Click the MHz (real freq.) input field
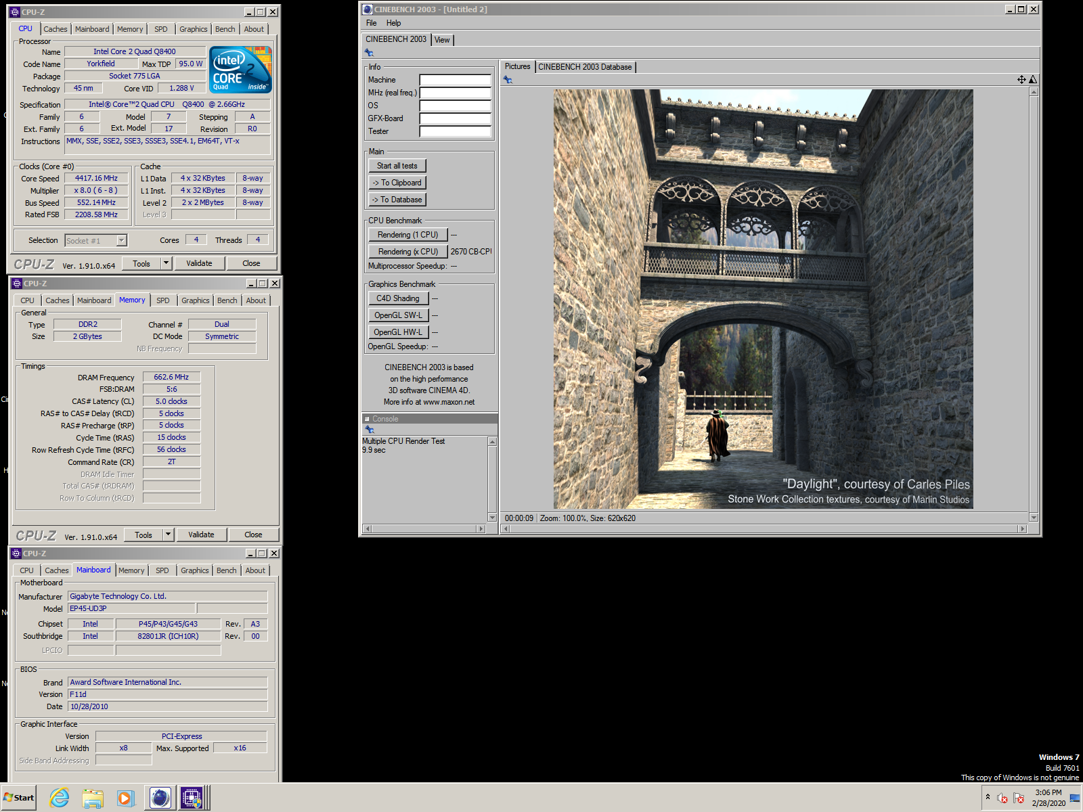 point(455,93)
